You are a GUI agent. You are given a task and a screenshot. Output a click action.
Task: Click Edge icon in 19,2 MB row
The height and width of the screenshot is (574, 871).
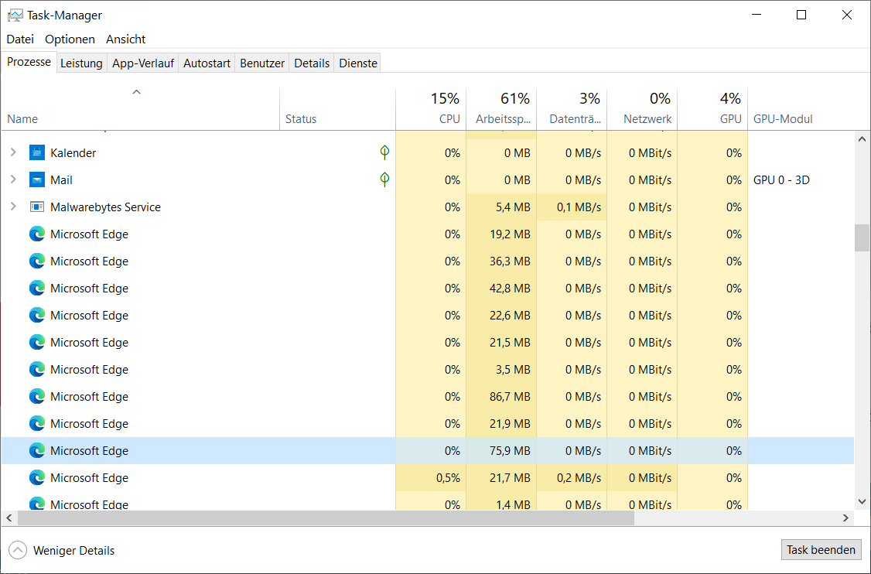[x=37, y=234]
